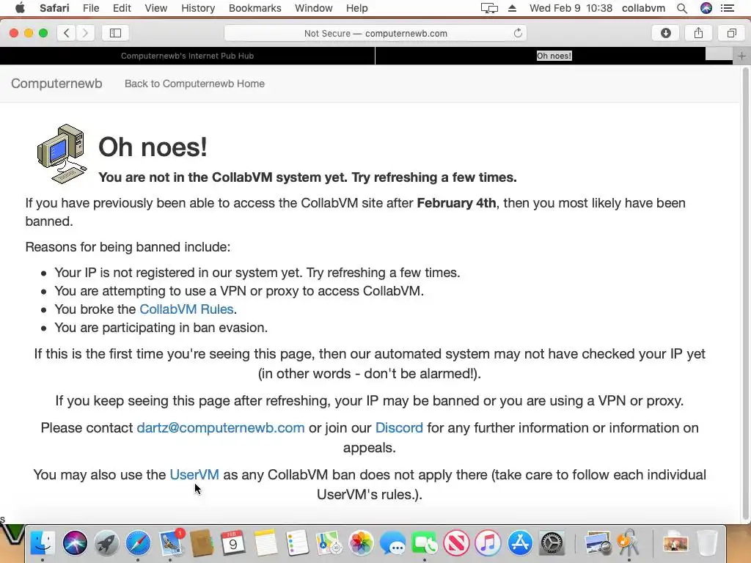Open System Preferences gear in Dock
This screenshot has width=751, height=563.
552,543
